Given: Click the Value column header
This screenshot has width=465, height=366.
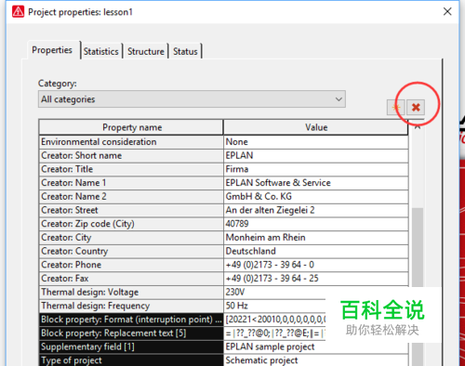Looking at the screenshot, I should click(x=316, y=127).
